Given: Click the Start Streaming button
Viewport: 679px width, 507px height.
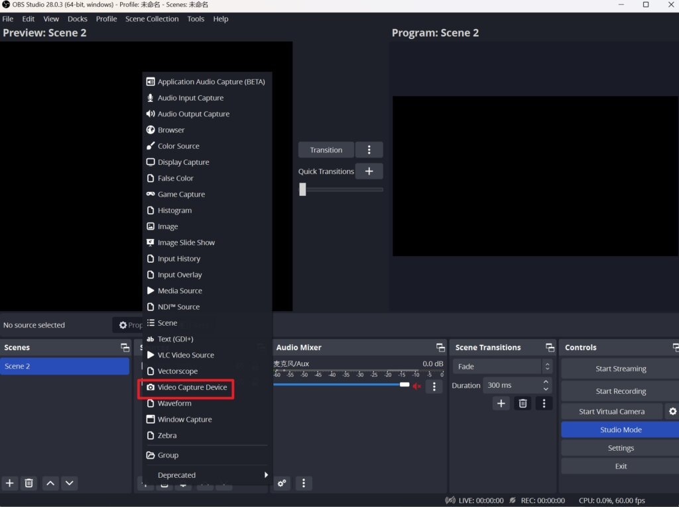Looking at the screenshot, I should (620, 369).
